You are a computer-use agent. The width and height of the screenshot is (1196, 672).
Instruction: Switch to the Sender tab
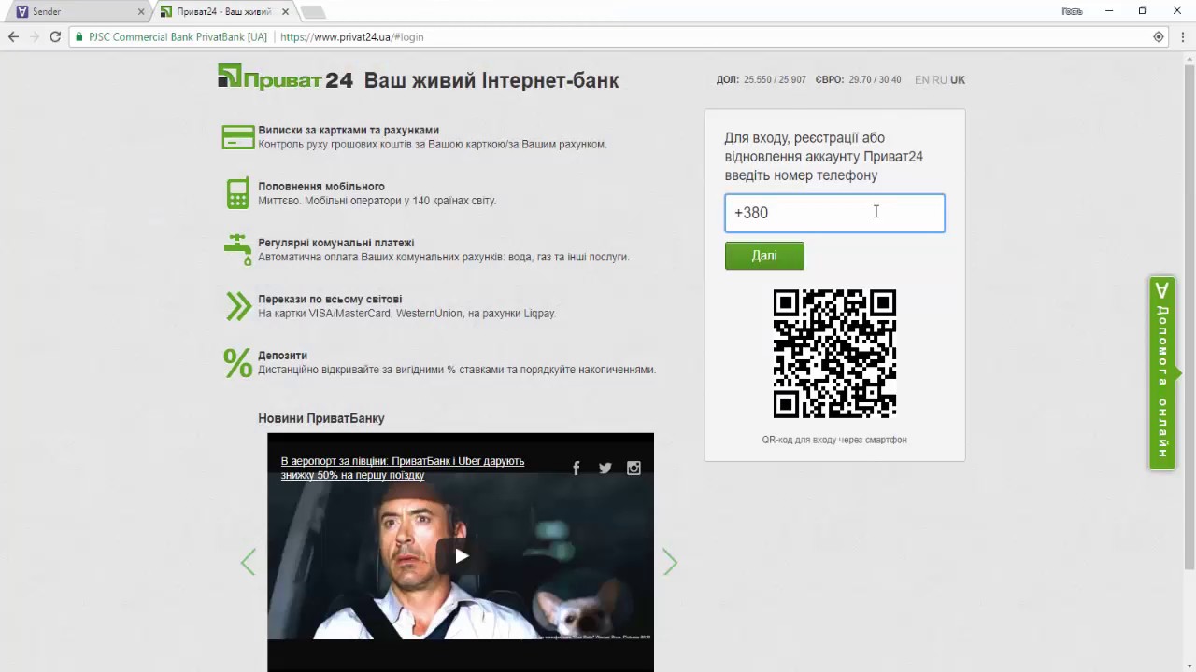(78, 12)
